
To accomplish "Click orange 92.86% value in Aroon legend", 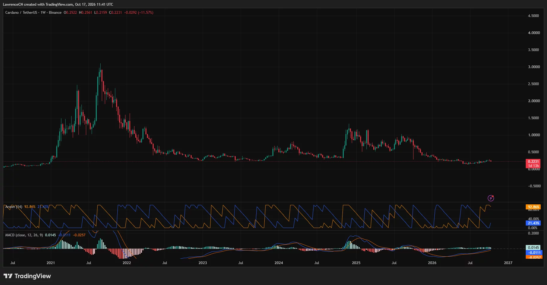I will pos(30,207).
